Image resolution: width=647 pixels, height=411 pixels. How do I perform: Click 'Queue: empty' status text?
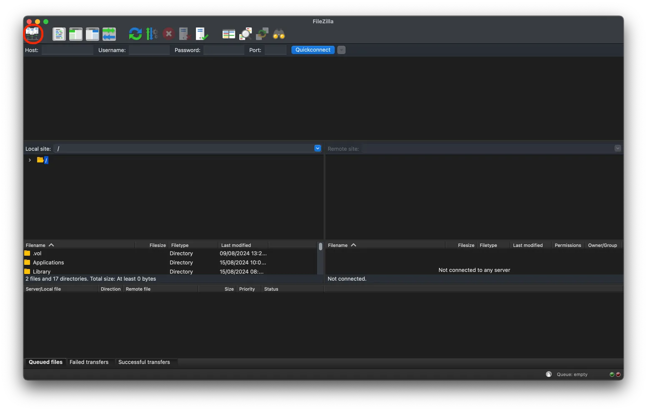pyautogui.click(x=572, y=374)
